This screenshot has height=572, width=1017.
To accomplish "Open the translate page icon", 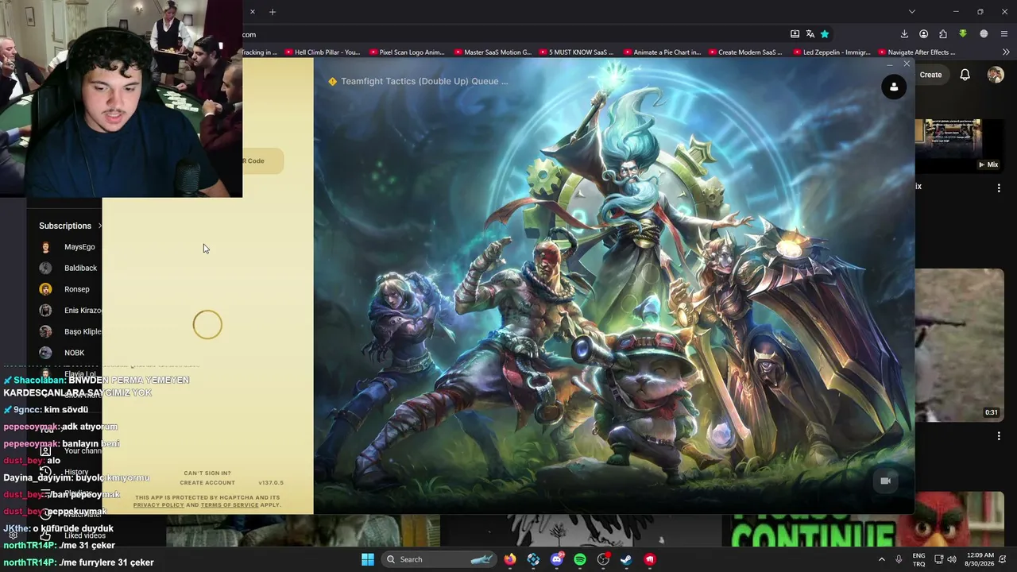I will pos(810,34).
